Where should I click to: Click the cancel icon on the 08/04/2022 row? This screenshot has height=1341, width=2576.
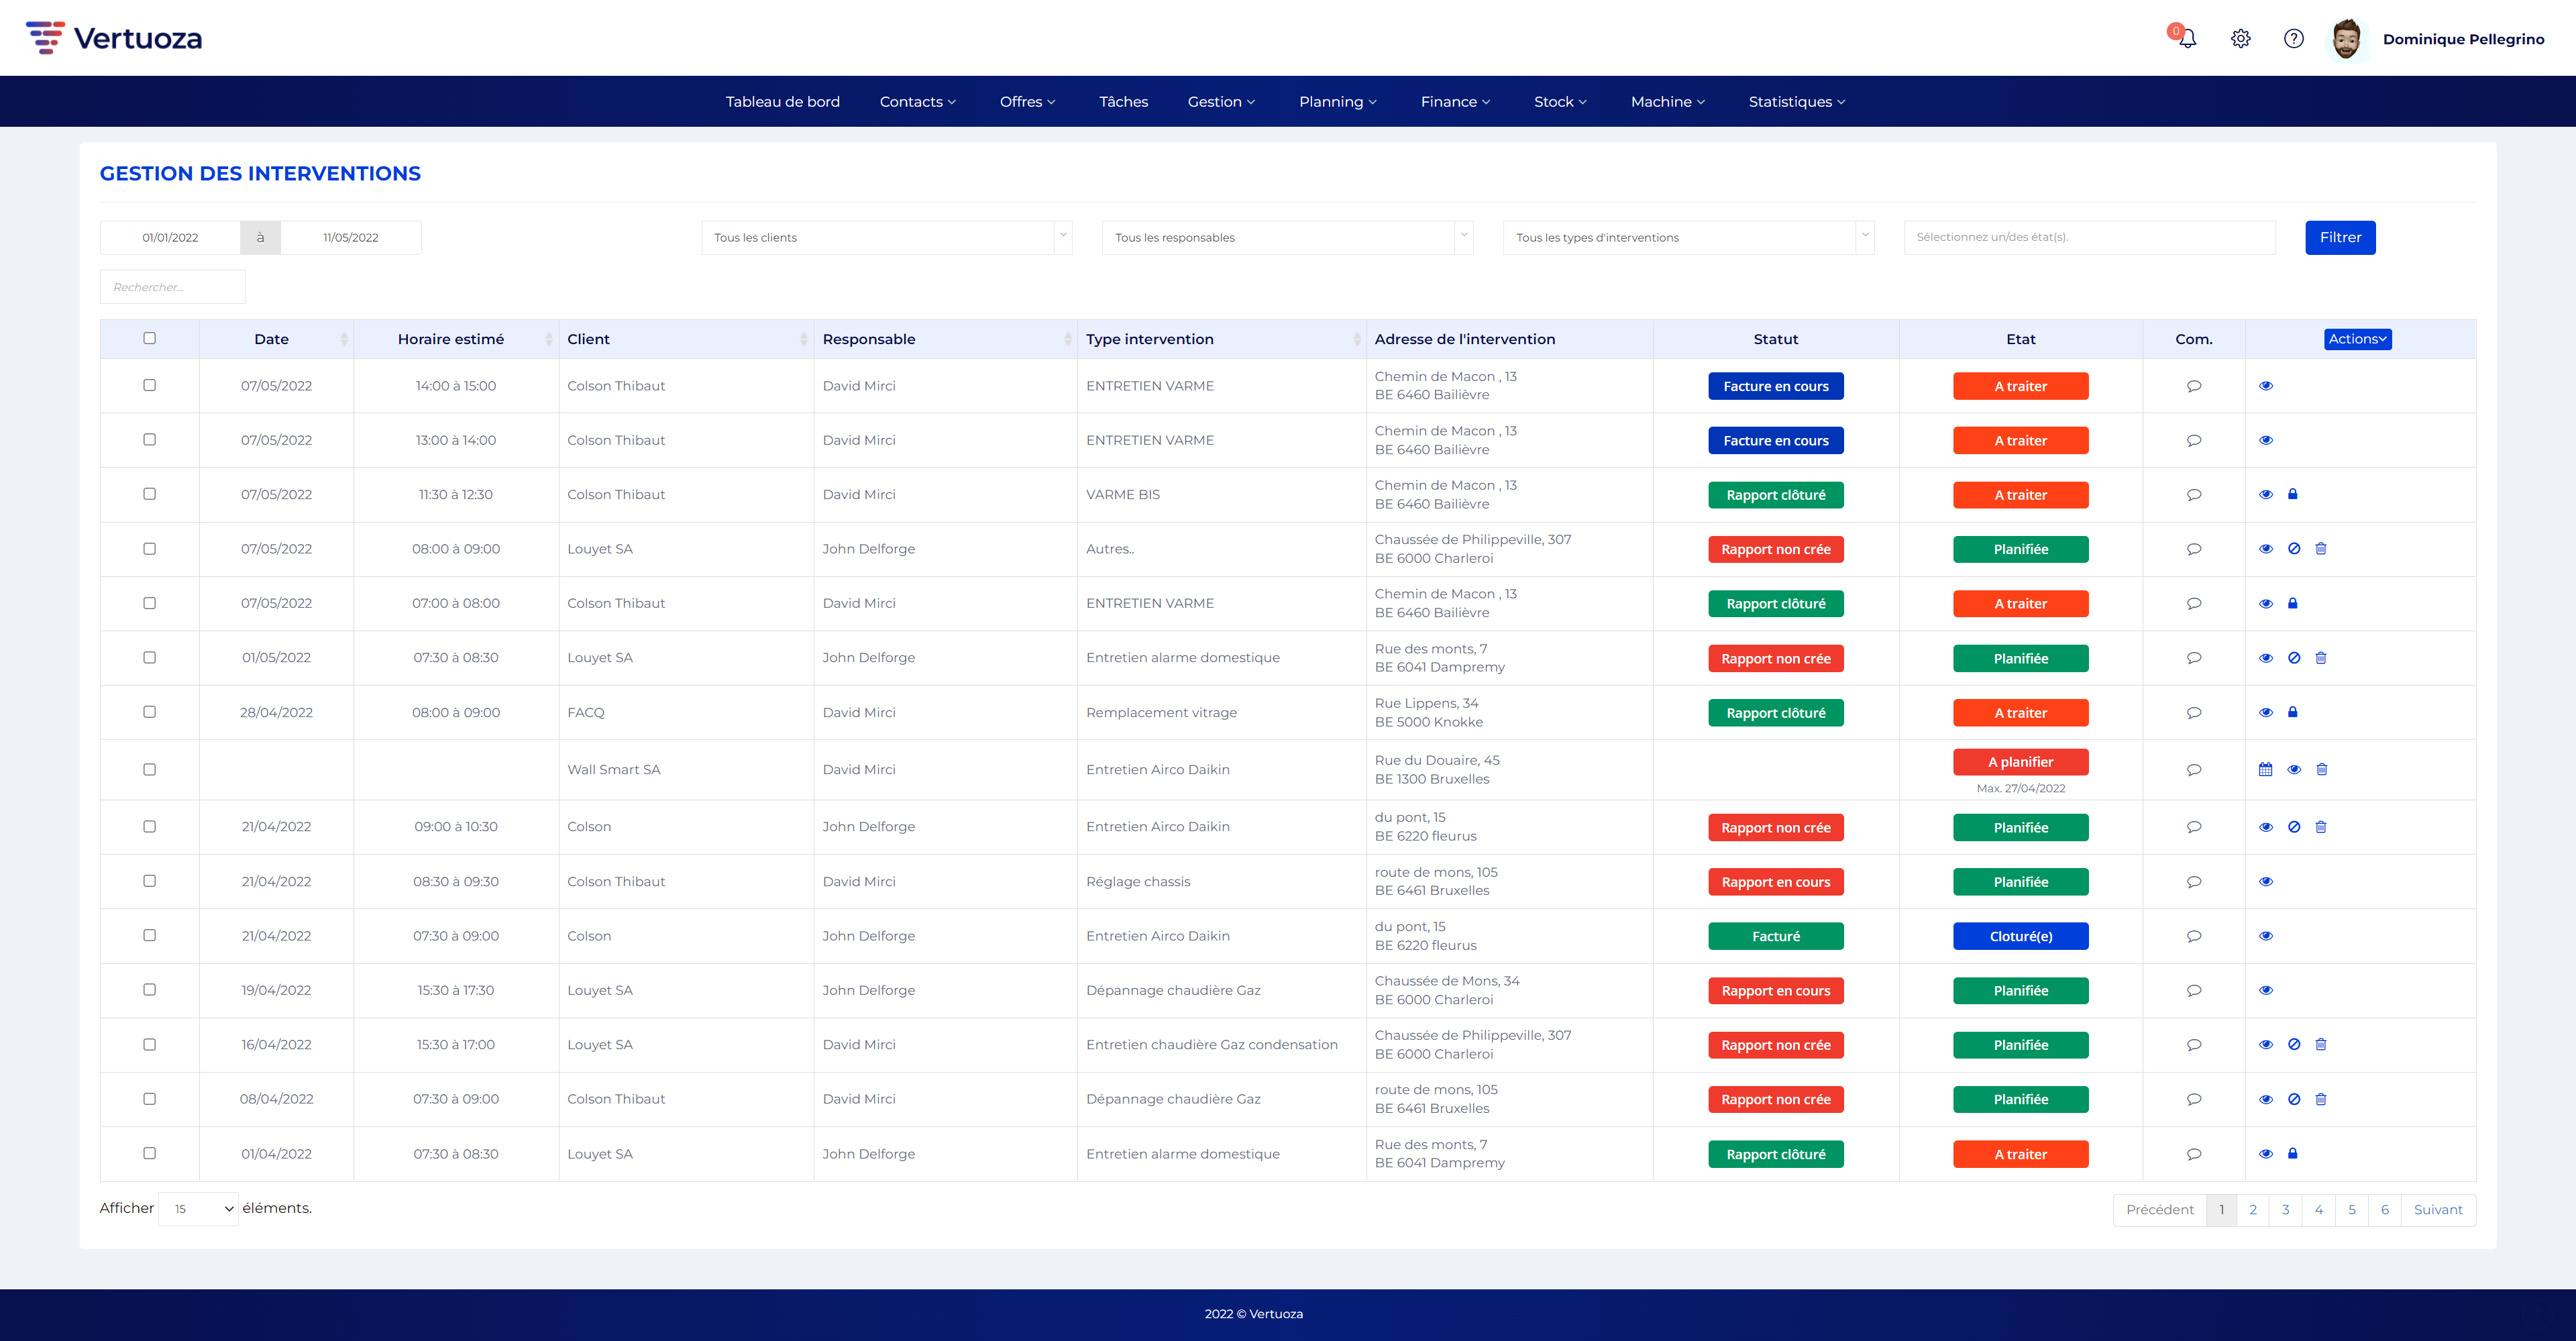2294,1099
